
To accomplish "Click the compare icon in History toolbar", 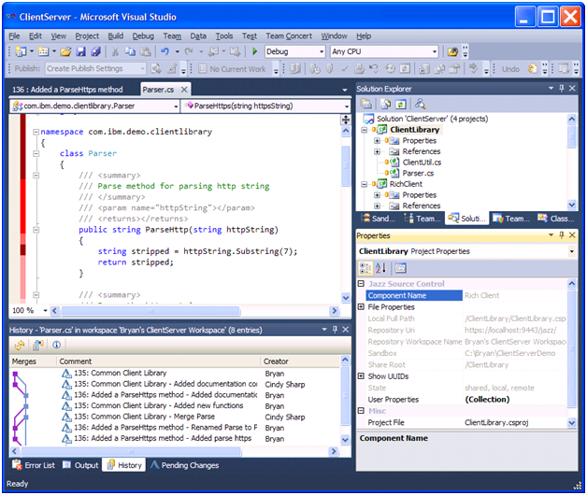I will point(37,345).
